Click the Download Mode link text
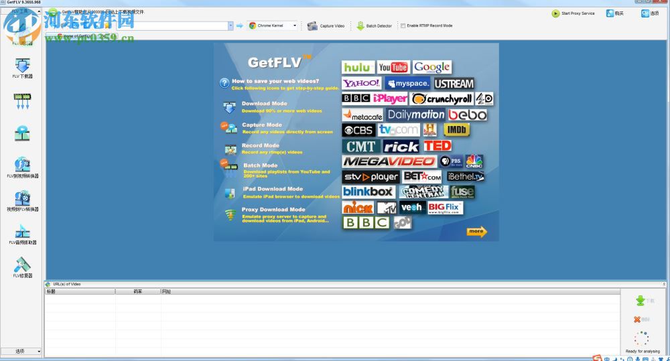Image resolution: width=670 pixels, height=361 pixels. (265, 103)
